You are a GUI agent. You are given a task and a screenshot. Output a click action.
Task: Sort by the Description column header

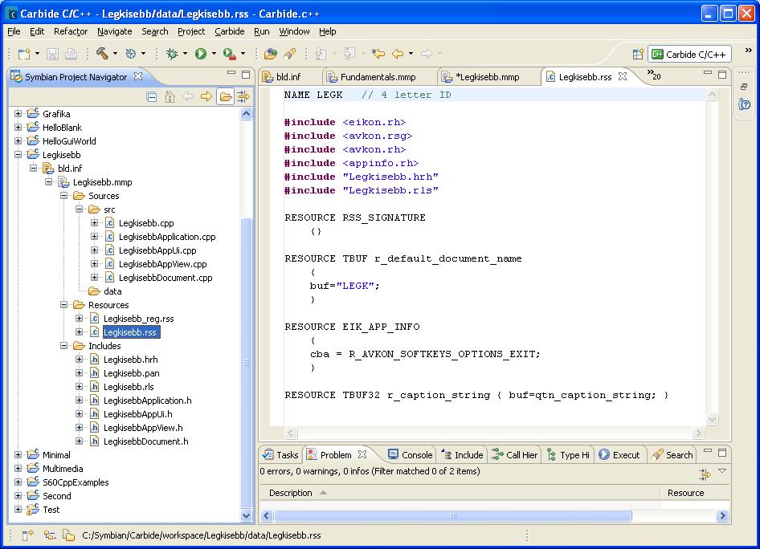pos(460,493)
